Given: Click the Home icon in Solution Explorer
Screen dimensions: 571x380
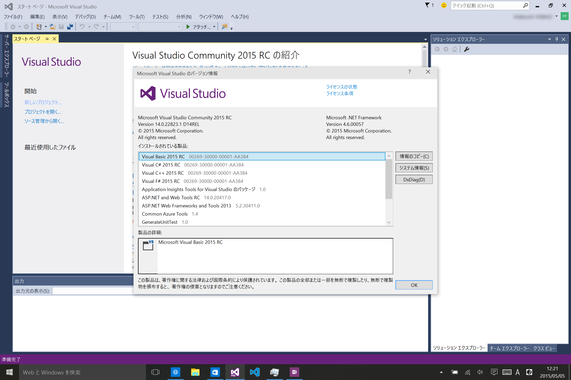Looking at the screenshot, I should pyautogui.click(x=455, y=49).
